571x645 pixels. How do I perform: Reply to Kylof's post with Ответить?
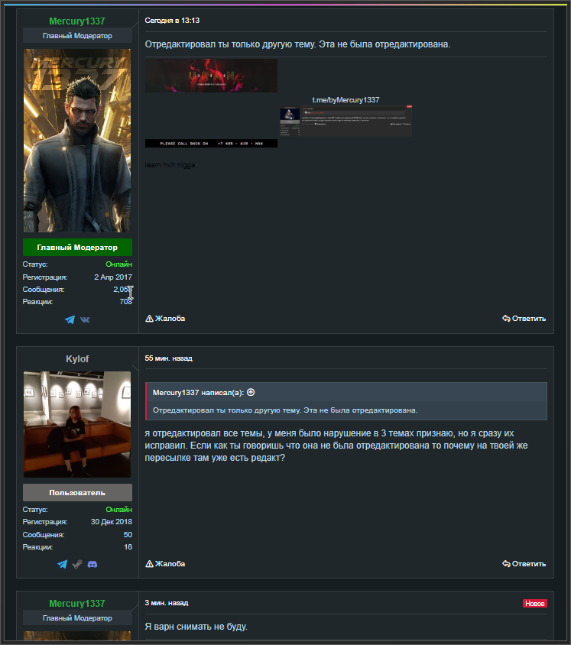coord(524,564)
